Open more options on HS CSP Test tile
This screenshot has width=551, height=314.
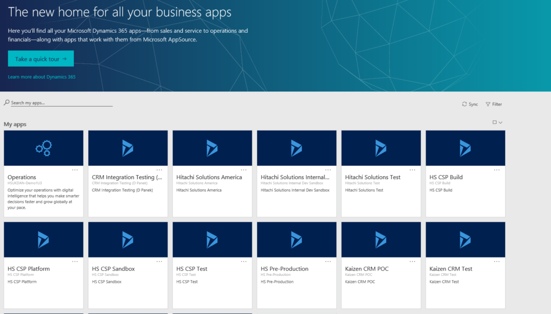(244, 261)
